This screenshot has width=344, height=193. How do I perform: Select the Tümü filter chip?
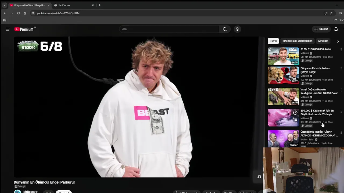click(273, 41)
